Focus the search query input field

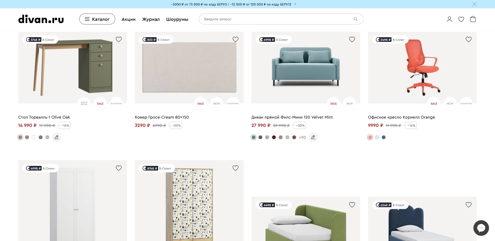[276, 19]
